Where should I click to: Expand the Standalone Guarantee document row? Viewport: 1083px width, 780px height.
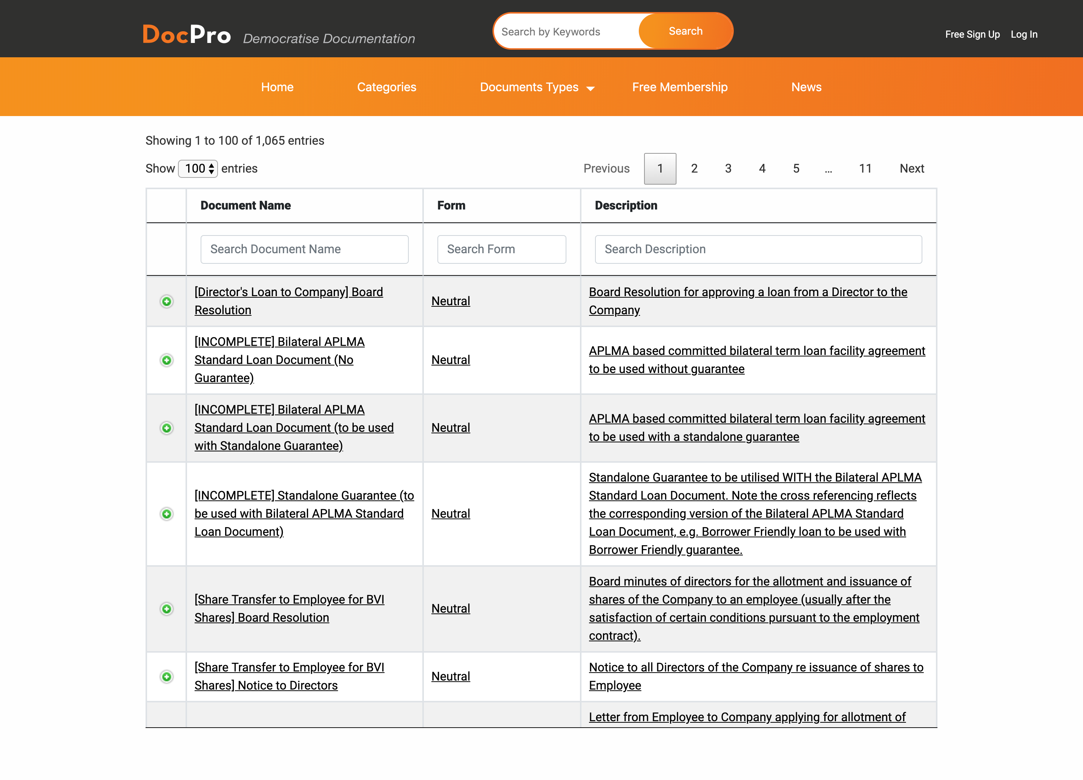point(166,513)
